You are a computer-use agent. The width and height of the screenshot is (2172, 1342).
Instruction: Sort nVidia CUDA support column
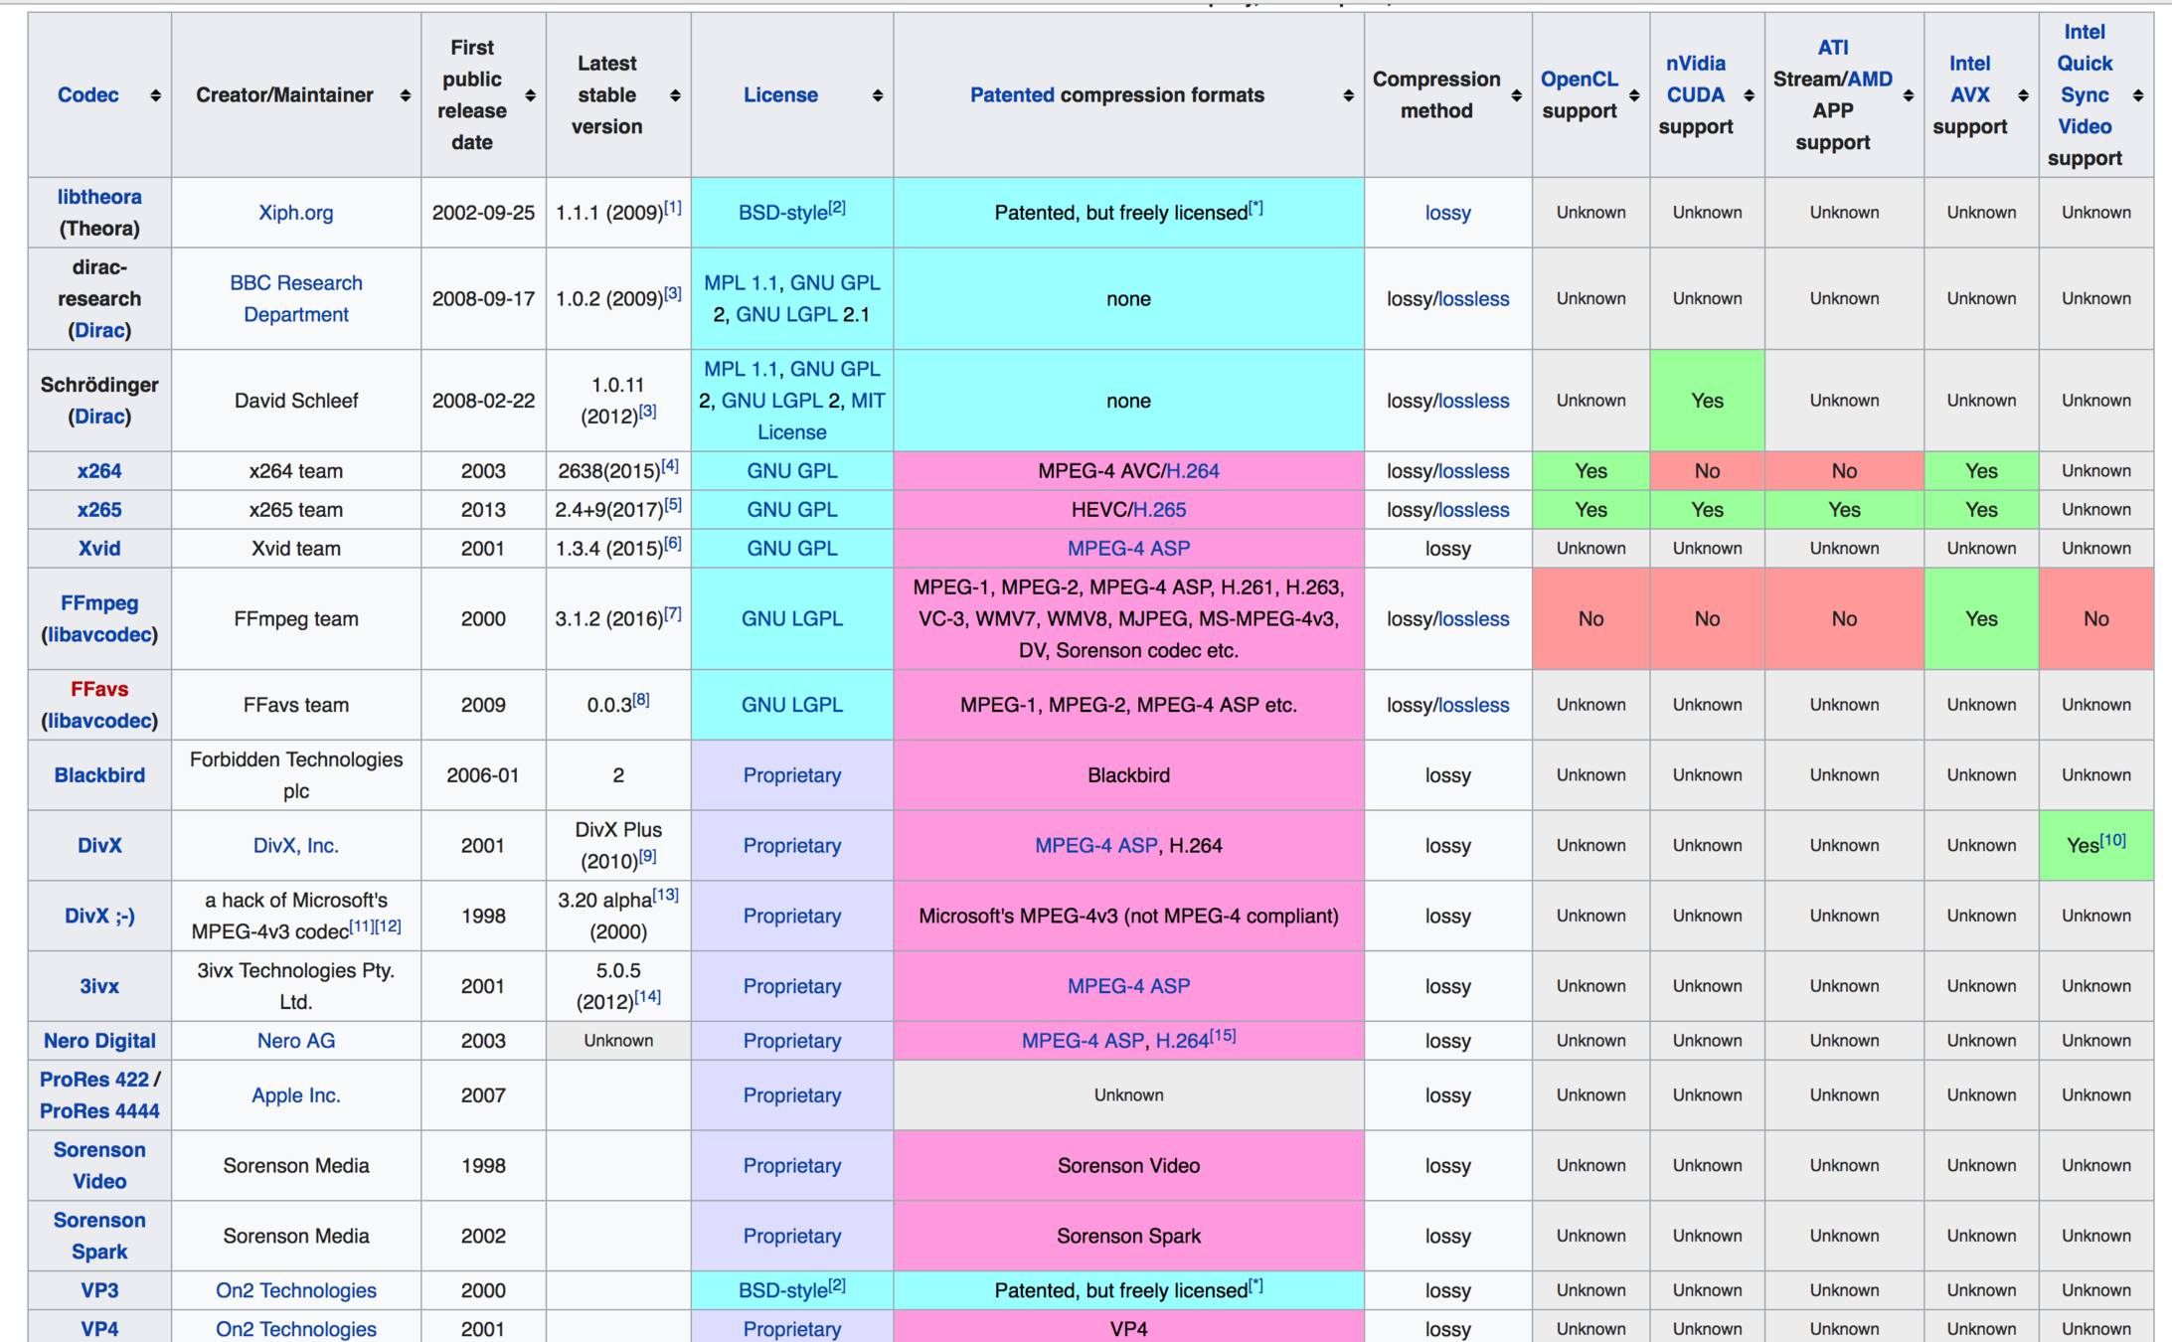(1749, 95)
